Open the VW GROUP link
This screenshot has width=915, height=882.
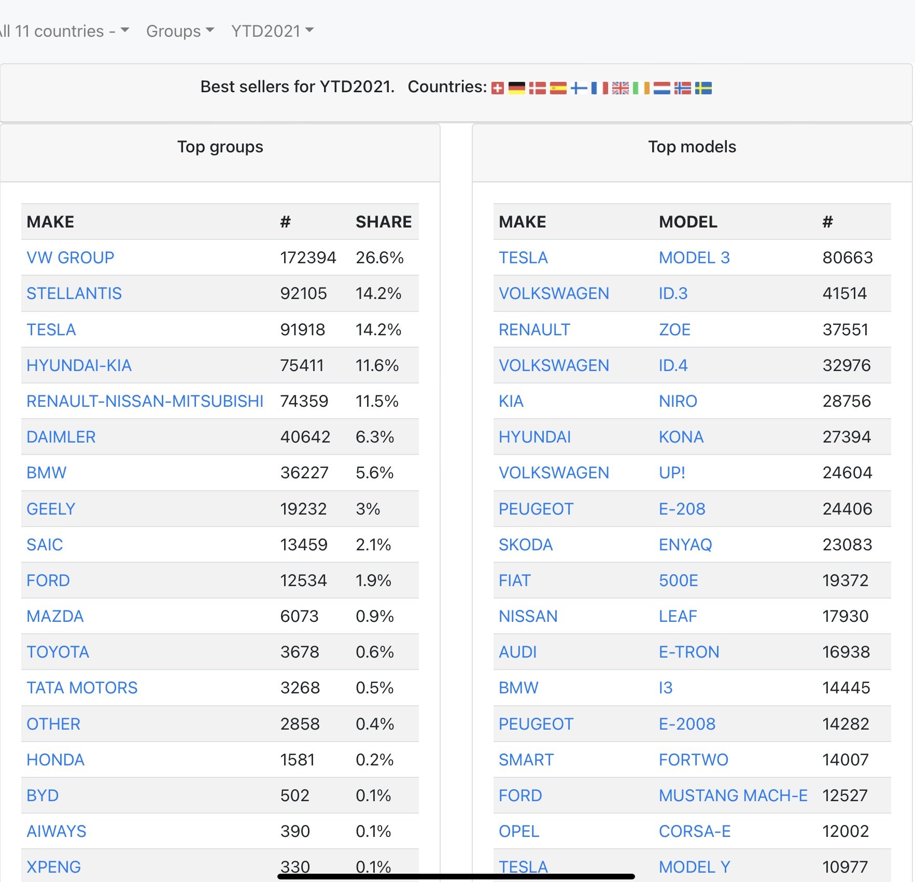click(x=71, y=258)
